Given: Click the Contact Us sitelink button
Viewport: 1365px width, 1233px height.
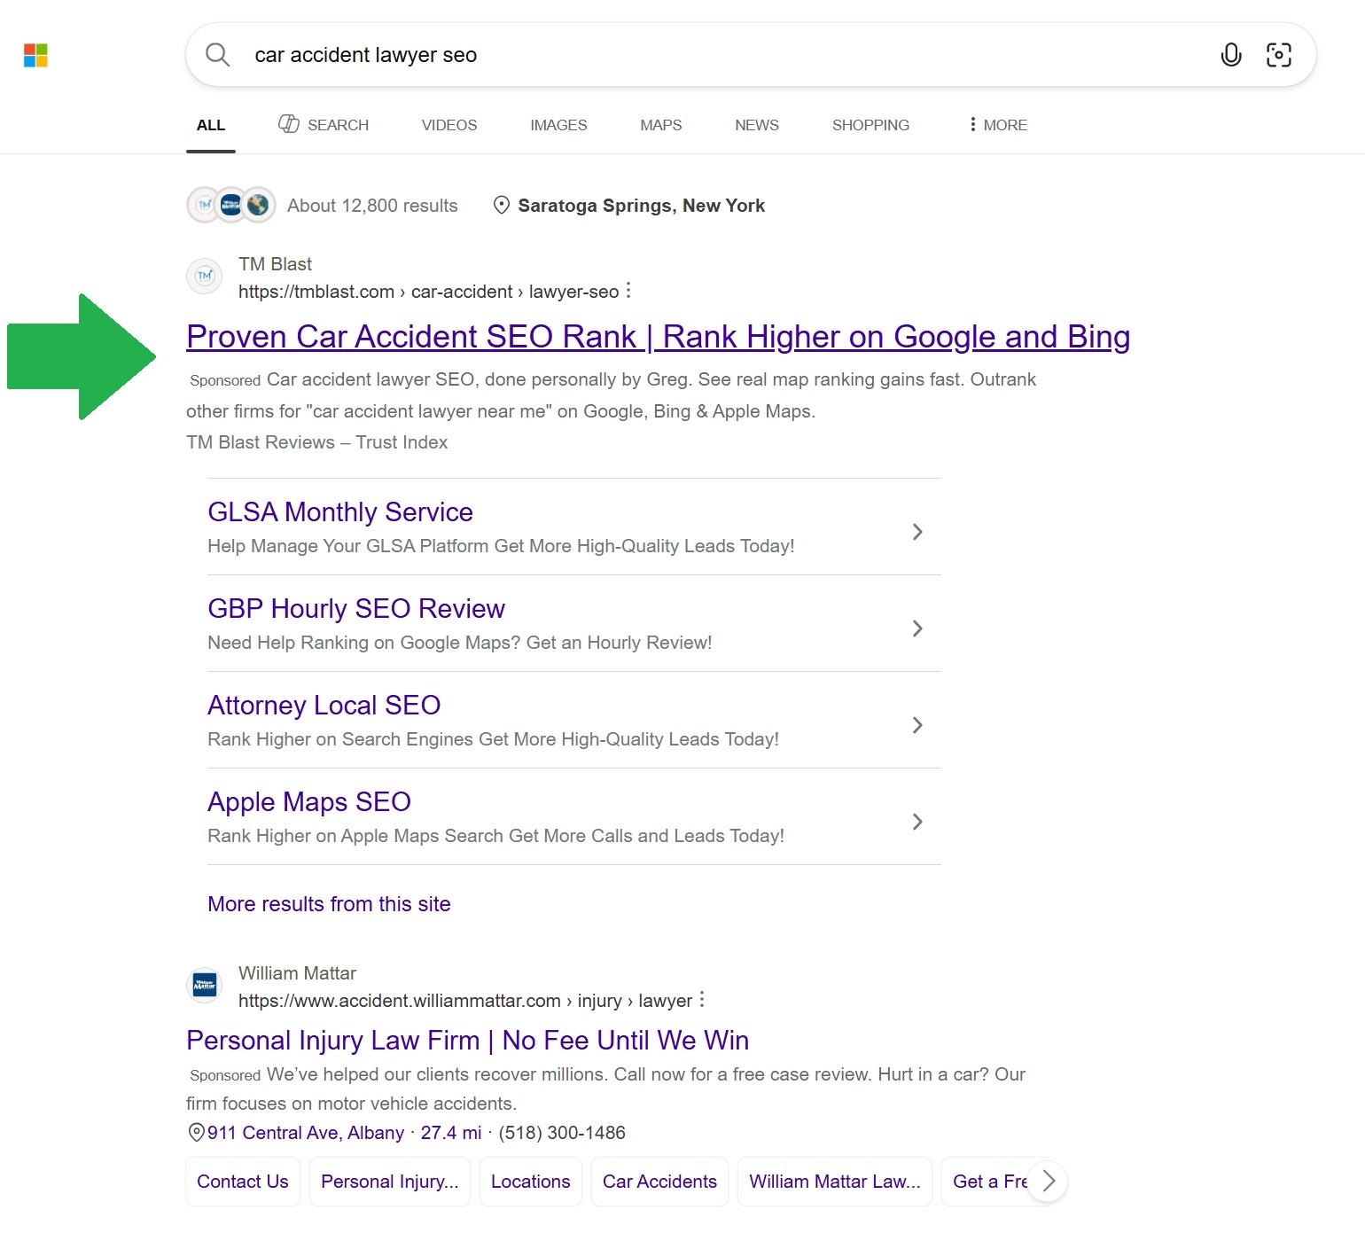Looking at the screenshot, I should (243, 1182).
